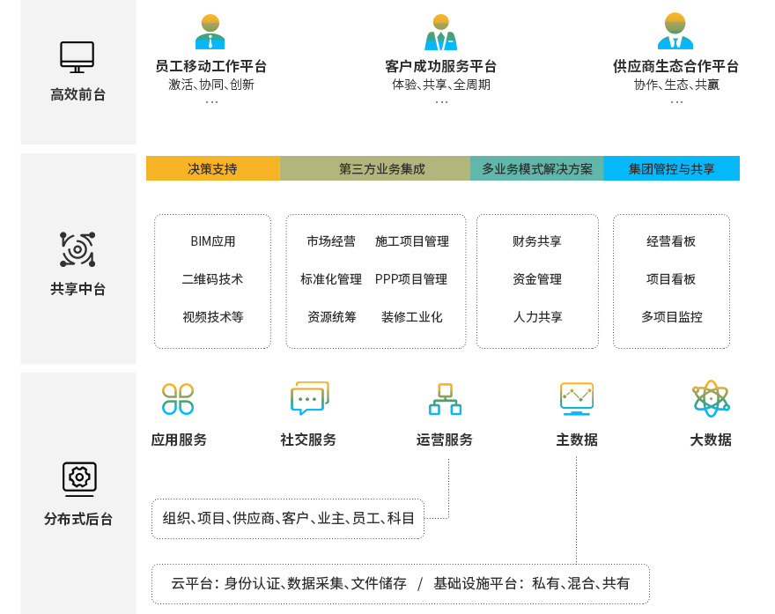Select the 员工移动工作平台 worker avatar icon
This screenshot has width=775, height=614.
point(210,32)
